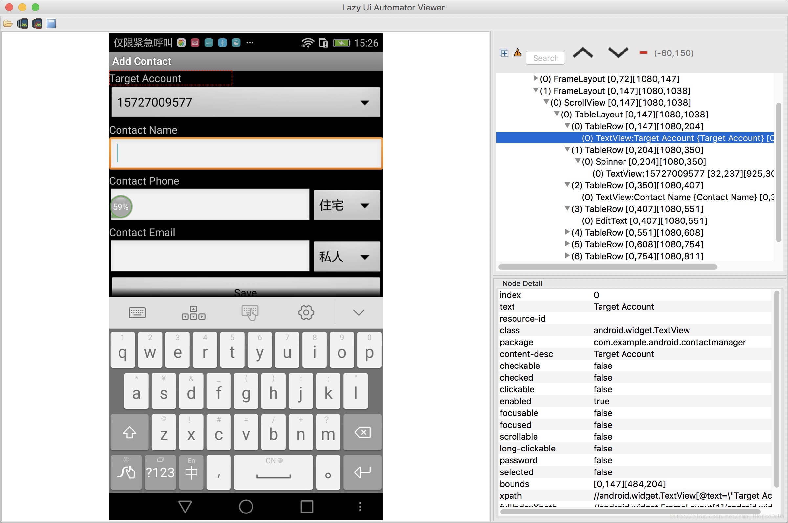Tap the letter m key
This screenshot has height=523, width=788.
click(x=328, y=432)
